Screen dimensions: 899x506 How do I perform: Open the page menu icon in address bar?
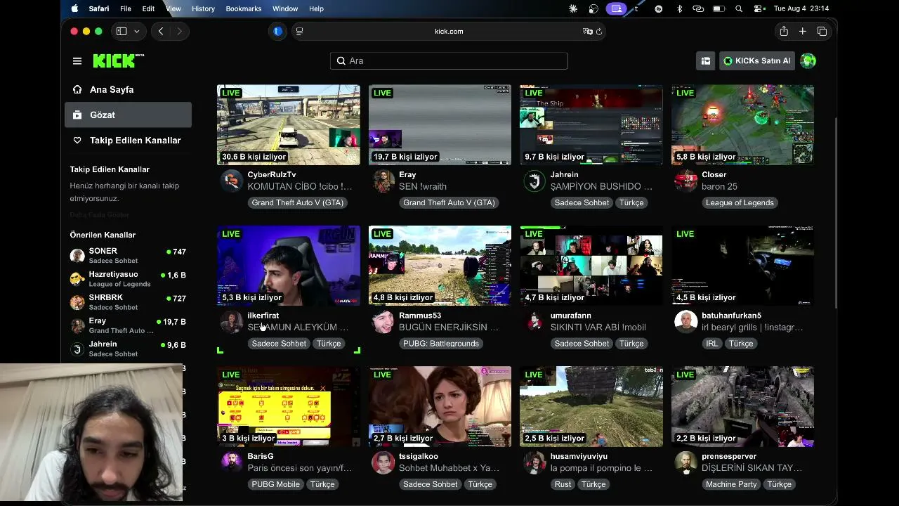pos(300,31)
